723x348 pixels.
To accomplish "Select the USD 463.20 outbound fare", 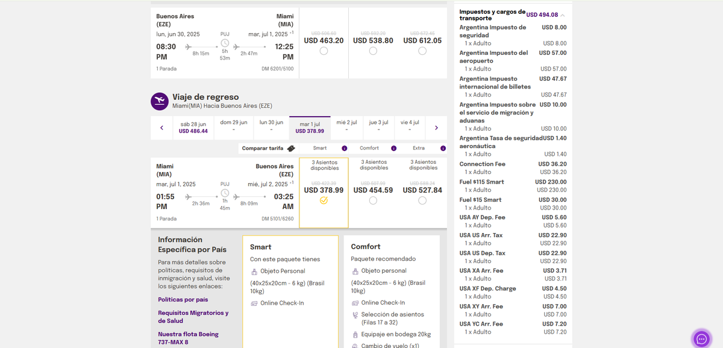I will 324,51.
